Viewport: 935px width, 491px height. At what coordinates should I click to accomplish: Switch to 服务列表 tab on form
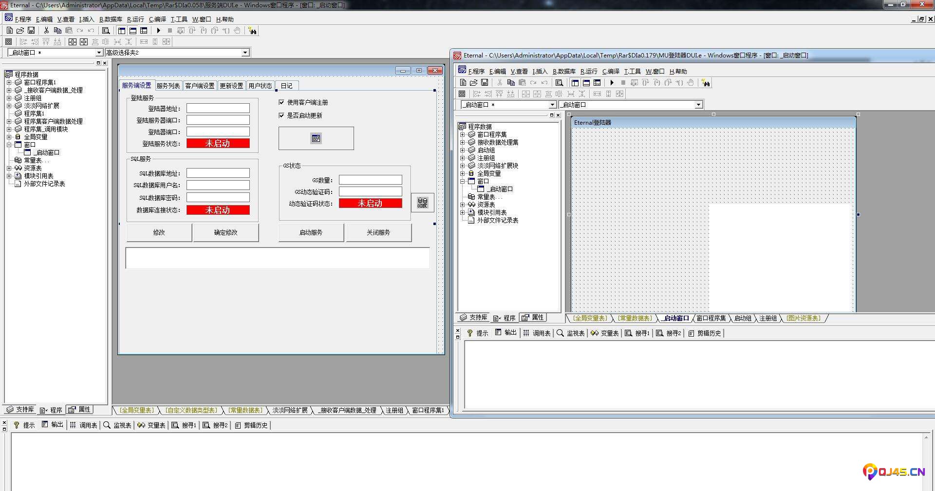(168, 86)
